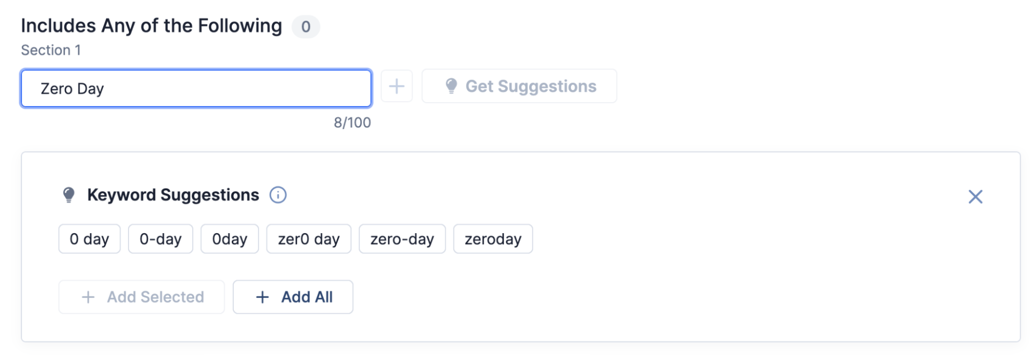1036x355 pixels.
Task: Toggle the "0-day" keyword chip
Action: click(161, 239)
